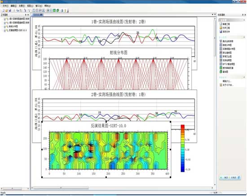247x196 pixels.
Task: Click the save floppy-disk toolbar icon
Action: tap(10, 10)
